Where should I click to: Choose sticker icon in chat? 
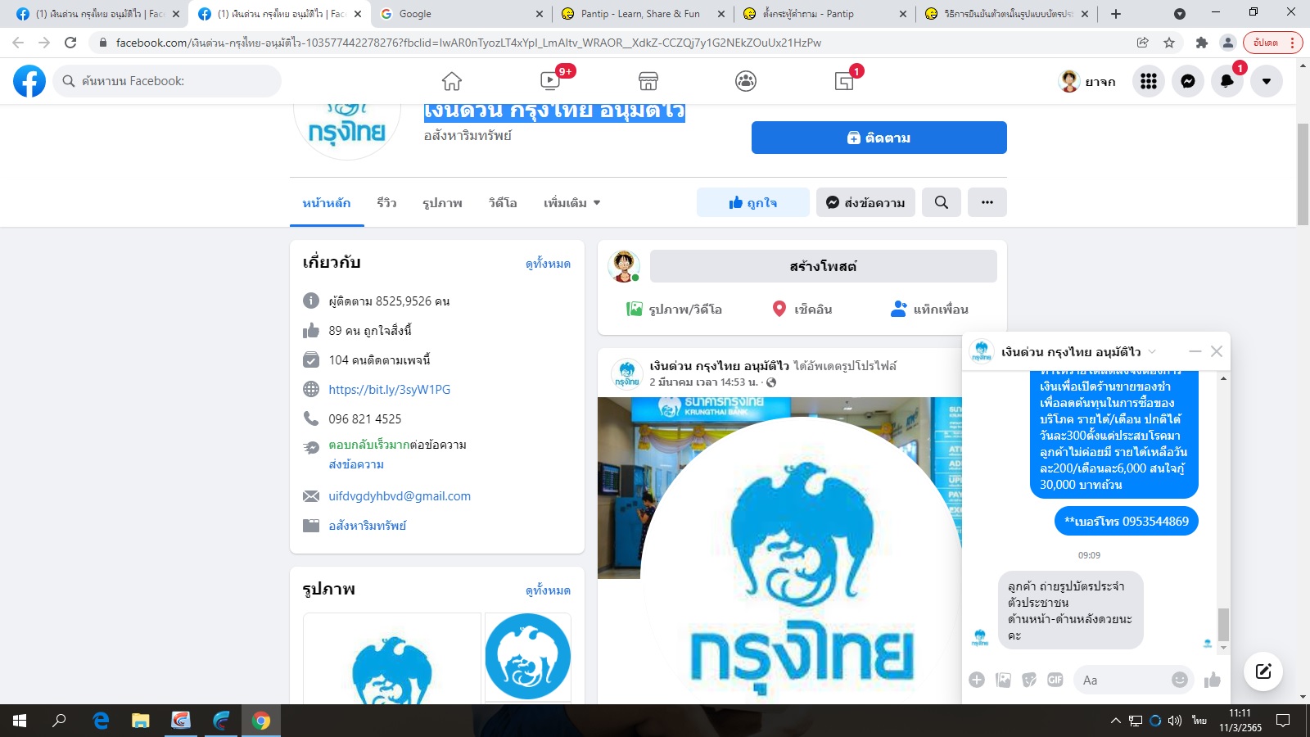1029,680
